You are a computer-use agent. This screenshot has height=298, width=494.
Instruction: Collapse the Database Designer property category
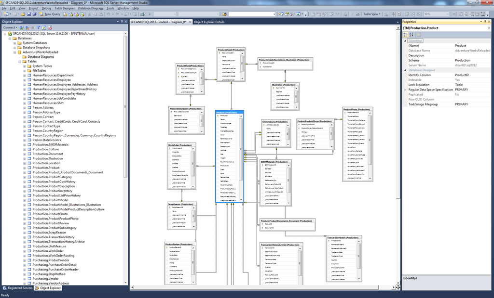point(405,70)
